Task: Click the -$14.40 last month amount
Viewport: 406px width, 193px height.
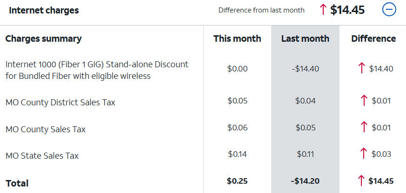Action: 305,69
